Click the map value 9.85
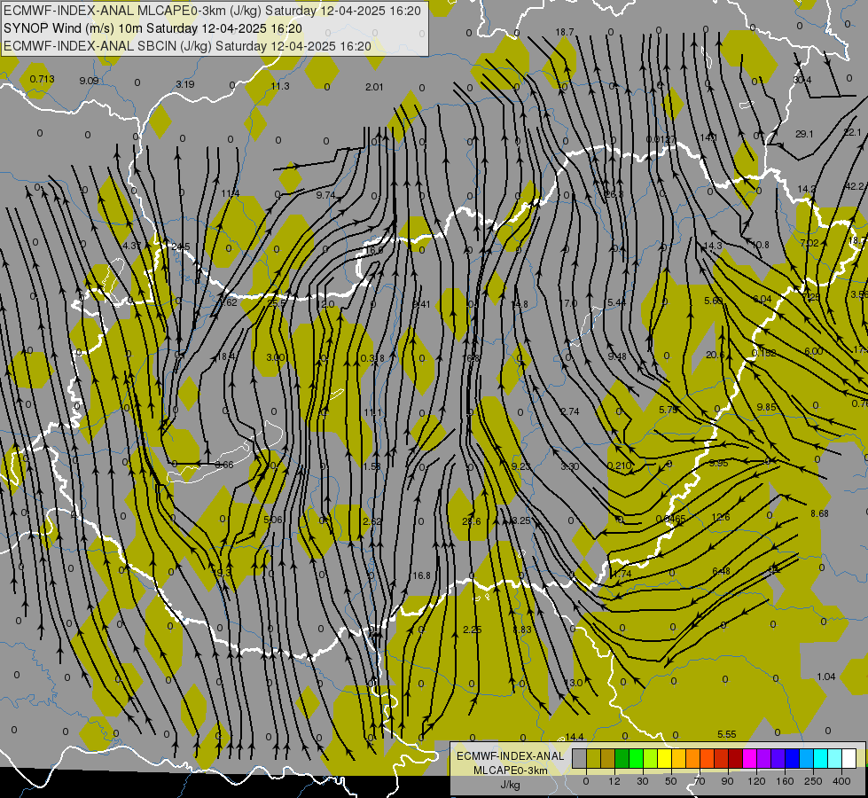 point(767,407)
